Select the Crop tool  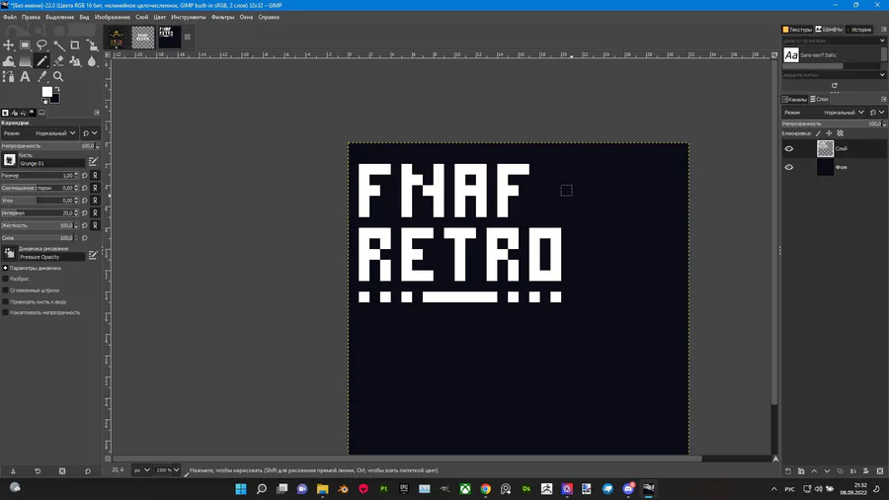coord(75,44)
